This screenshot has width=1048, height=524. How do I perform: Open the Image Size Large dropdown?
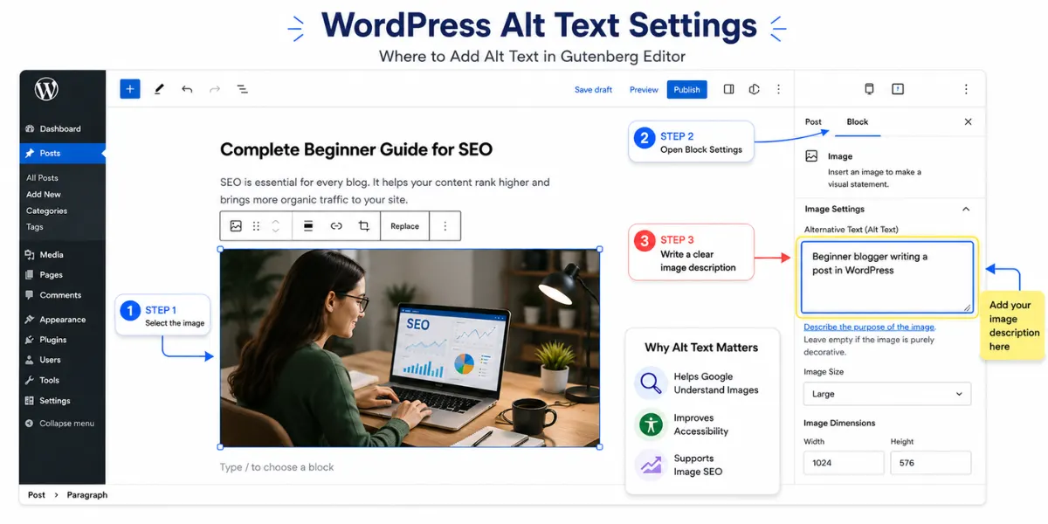pos(887,394)
